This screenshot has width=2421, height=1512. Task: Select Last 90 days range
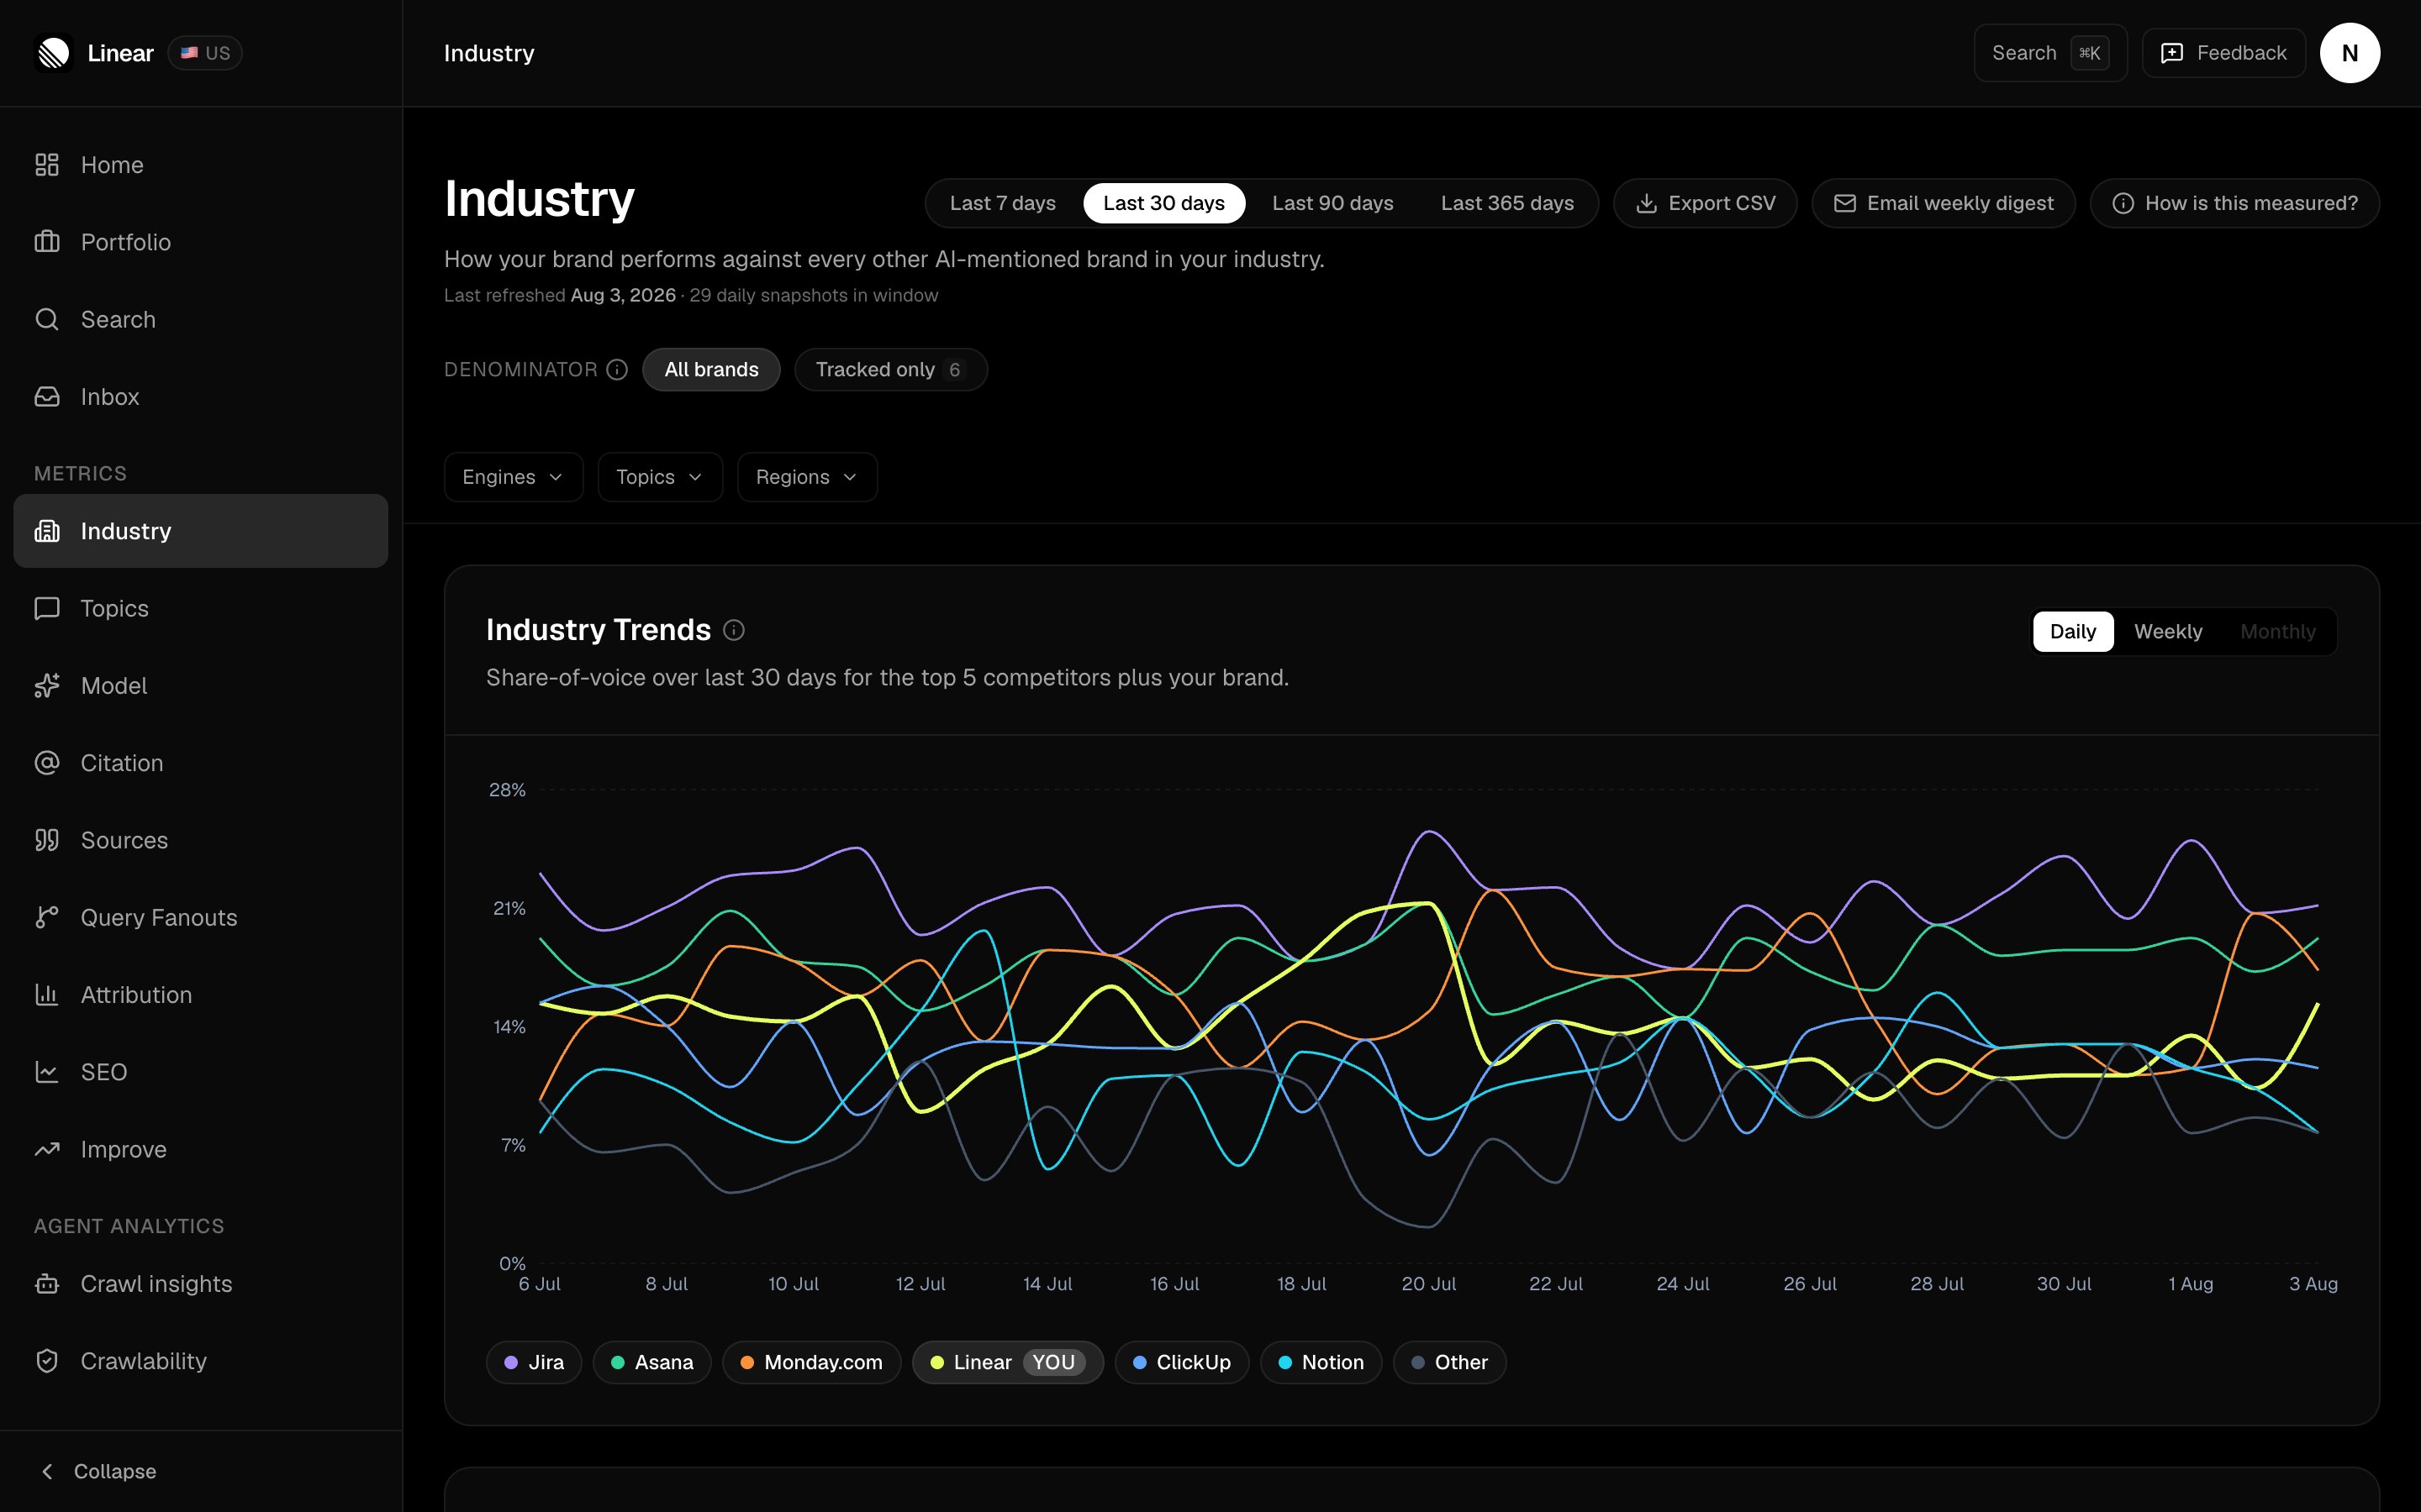(x=1332, y=204)
